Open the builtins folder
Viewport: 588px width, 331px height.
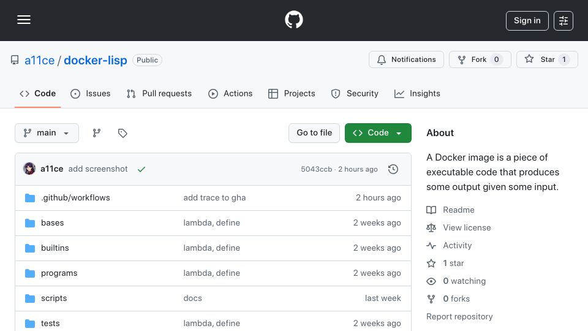[x=55, y=248]
